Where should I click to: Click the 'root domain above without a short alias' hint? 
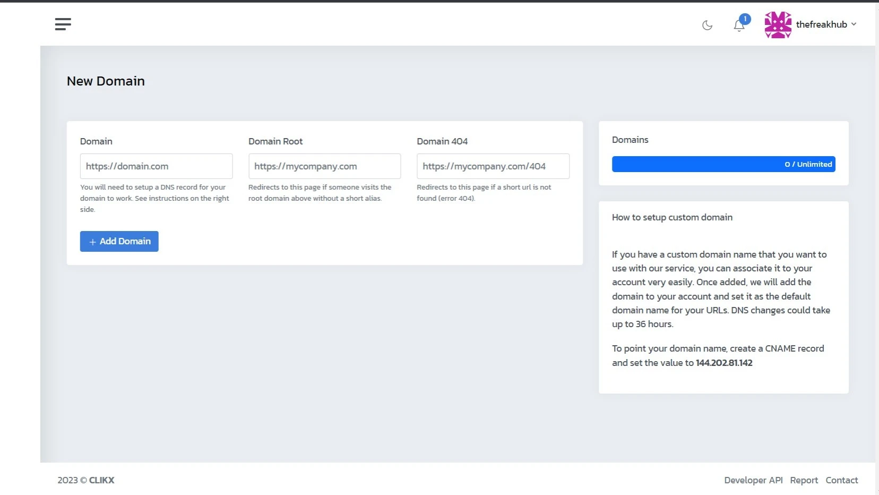click(320, 193)
